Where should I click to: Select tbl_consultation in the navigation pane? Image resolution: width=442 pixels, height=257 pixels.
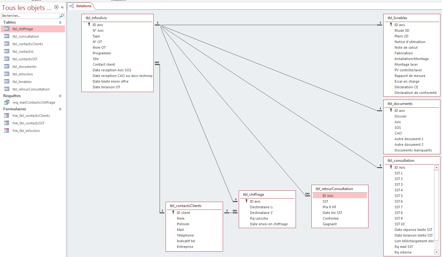pyautogui.click(x=26, y=36)
